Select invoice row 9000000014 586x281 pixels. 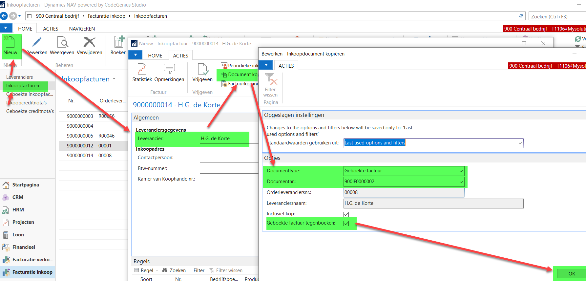coord(93,156)
